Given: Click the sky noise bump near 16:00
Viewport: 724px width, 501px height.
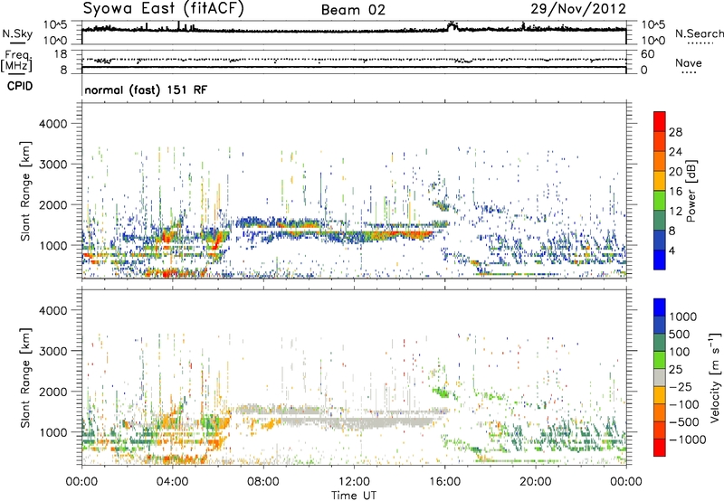Looking at the screenshot, I should coord(452,25).
